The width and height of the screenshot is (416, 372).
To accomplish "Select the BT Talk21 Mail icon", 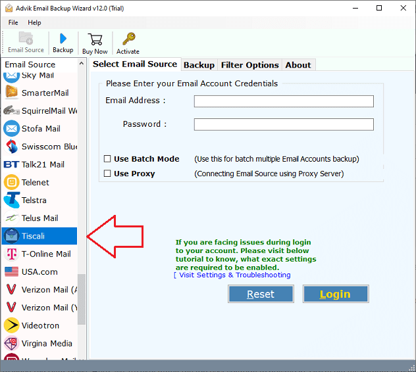I will click(11, 164).
